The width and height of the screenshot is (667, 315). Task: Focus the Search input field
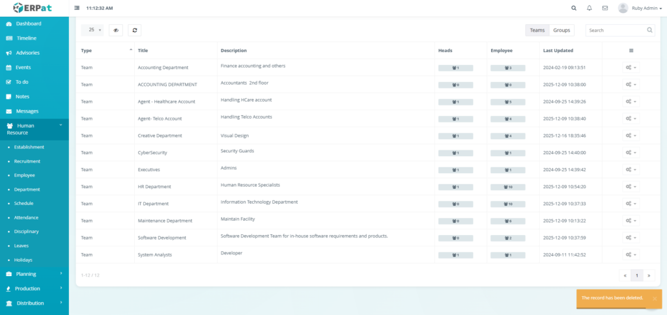point(620,30)
